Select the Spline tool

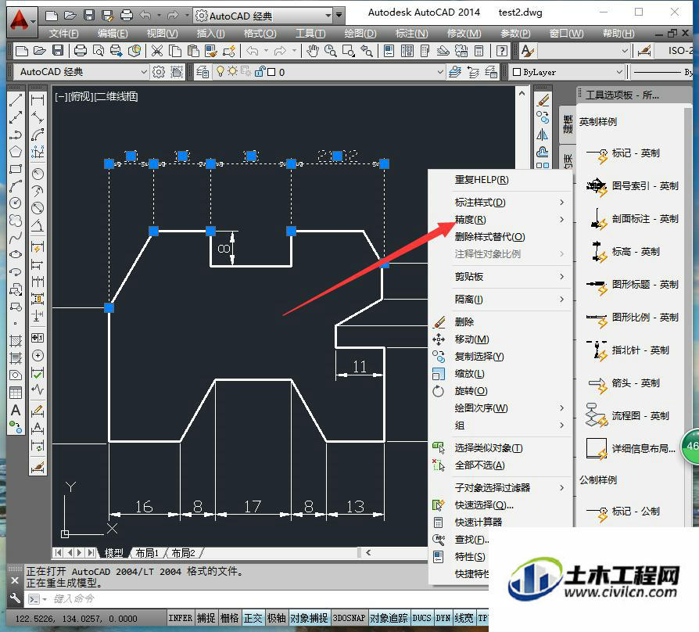point(16,238)
